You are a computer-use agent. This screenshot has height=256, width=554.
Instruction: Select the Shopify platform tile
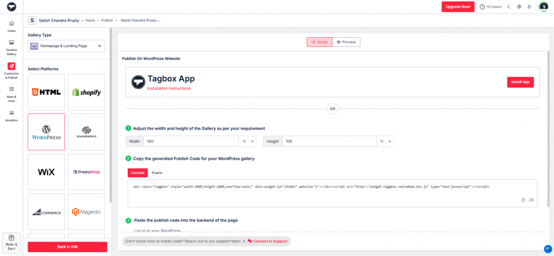(87, 92)
